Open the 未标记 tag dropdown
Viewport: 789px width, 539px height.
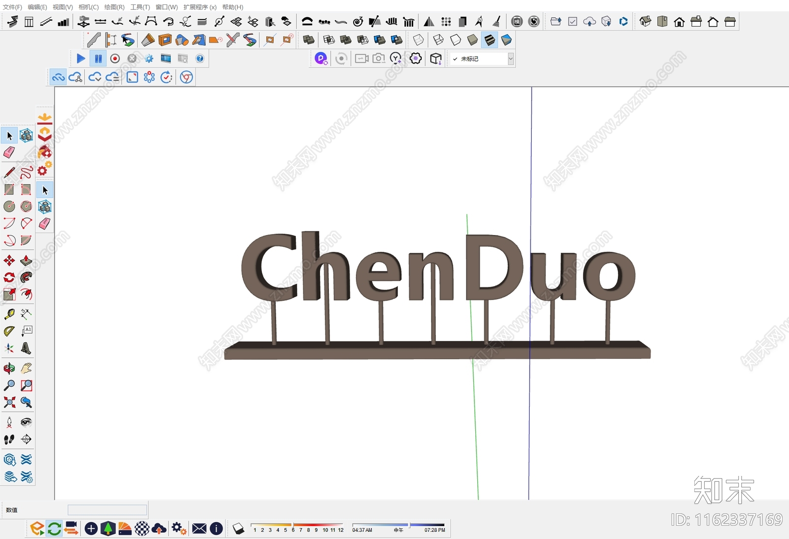pos(482,59)
